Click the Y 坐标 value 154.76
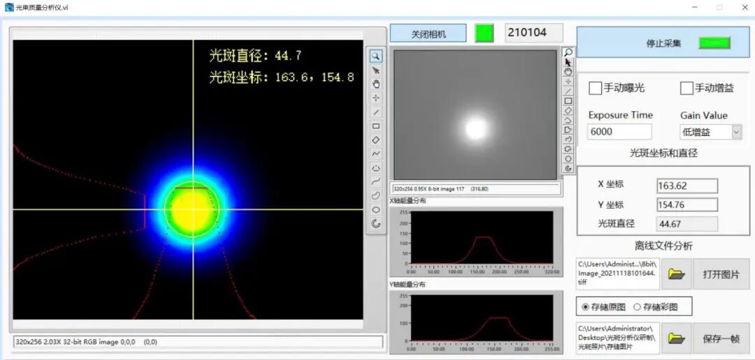The height and width of the screenshot is (360, 755). click(x=686, y=204)
